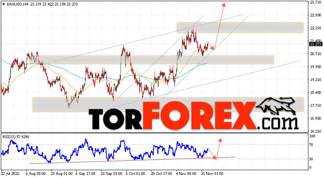The height and width of the screenshot is (178, 324).
Task: Click price axis label 16.950
Action: click(x=315, y=119)
